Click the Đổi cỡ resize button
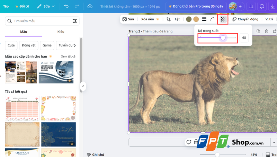Screen dimensions: 277x157 point(23,6)
